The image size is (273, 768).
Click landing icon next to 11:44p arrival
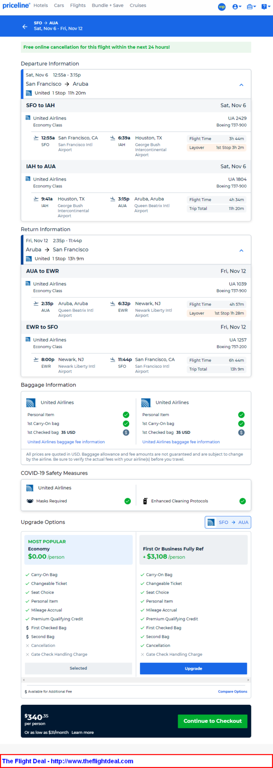click(113, 359)
